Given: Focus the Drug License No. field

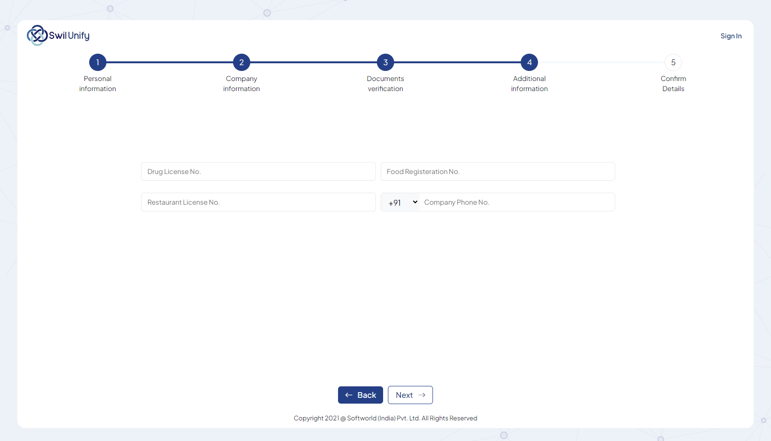Looking at the screenshot, I should [x=258, y=172].
